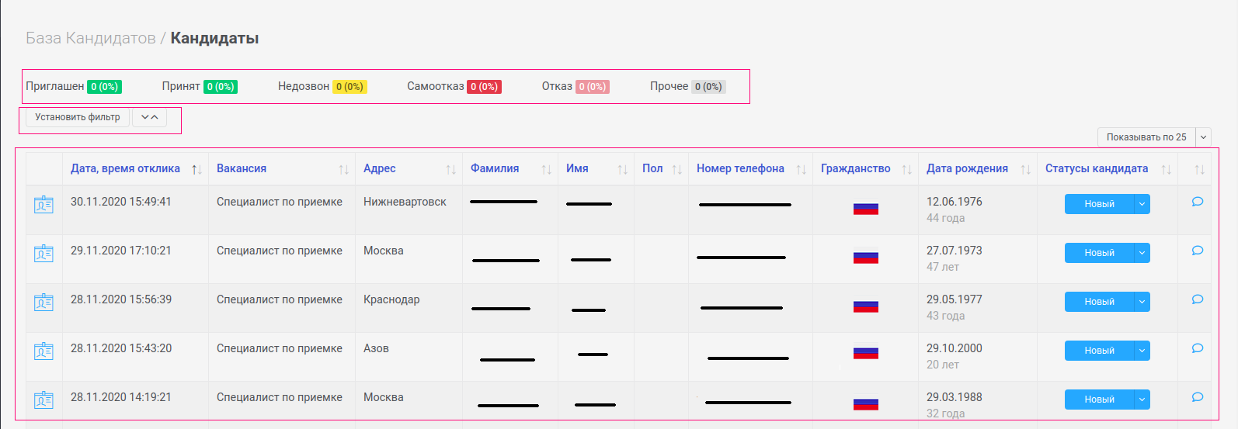Sort by Дата, время отклика column arrows
Screen dimensions: 1238x429
pyautogui.click(x=196, y=169)
